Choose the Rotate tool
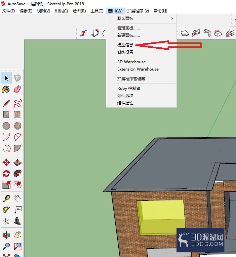Image resolution: width=236 pixels, height=257 pixels. [x=6, y=174]
